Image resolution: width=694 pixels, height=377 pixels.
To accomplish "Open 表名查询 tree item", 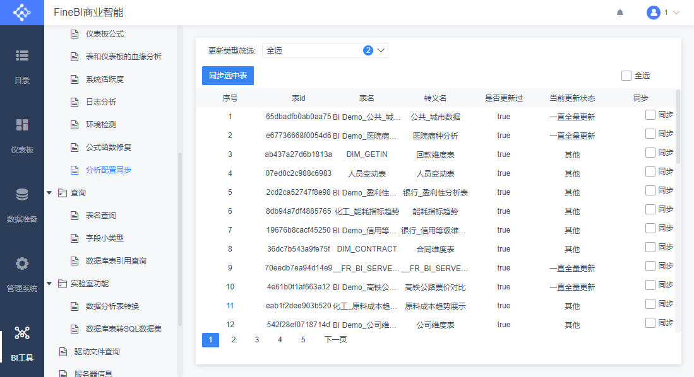I will click(x=101, y=216).
